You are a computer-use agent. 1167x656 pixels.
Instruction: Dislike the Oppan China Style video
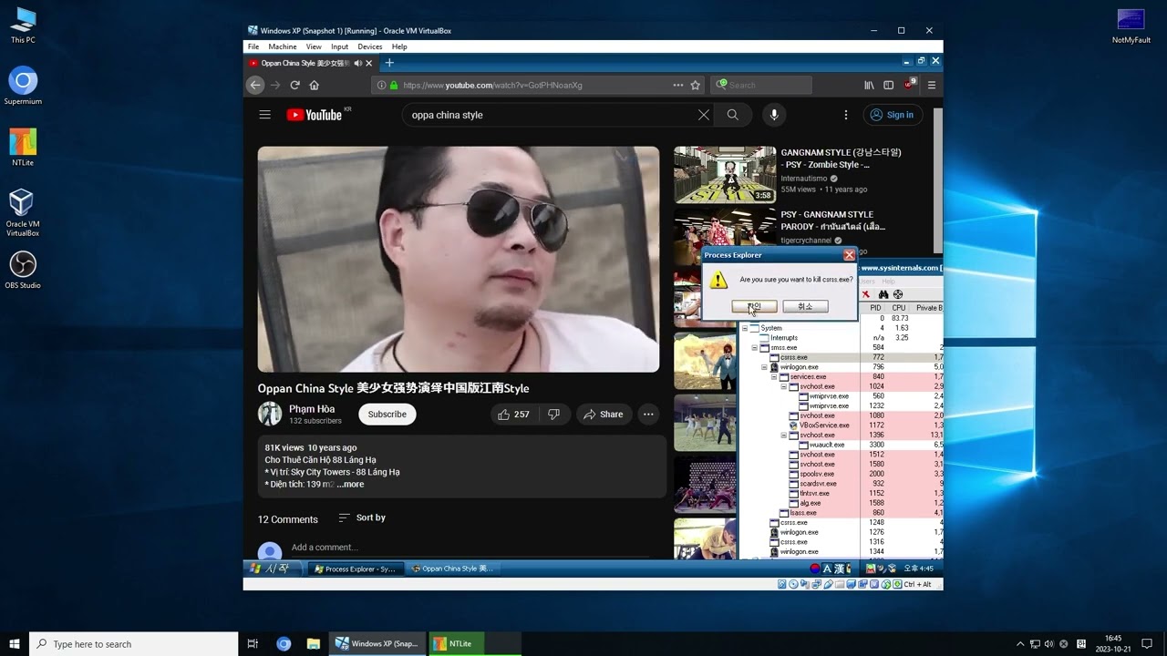pos(553,414)
